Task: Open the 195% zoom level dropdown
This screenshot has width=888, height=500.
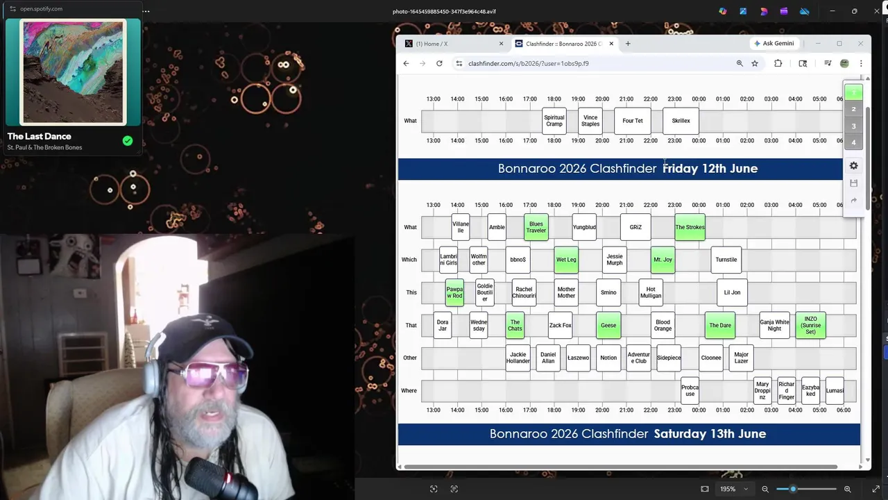Action: point(734,489)
